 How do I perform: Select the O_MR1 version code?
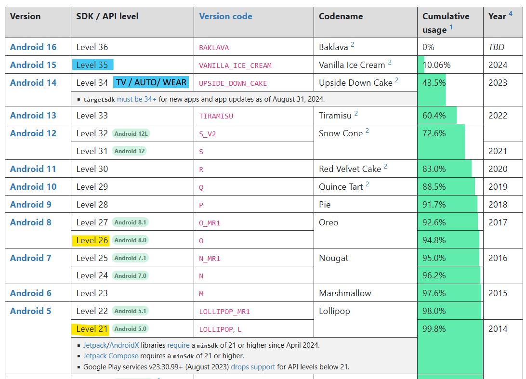click(210, 223)
